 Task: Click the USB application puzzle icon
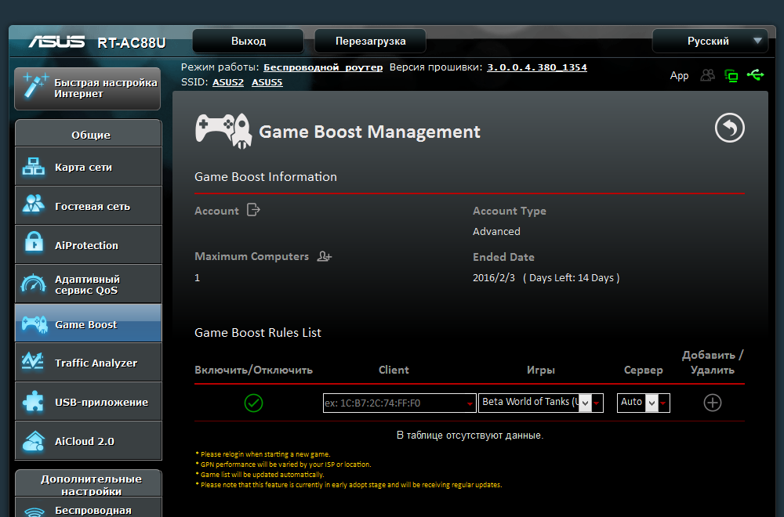click(34, 401)
